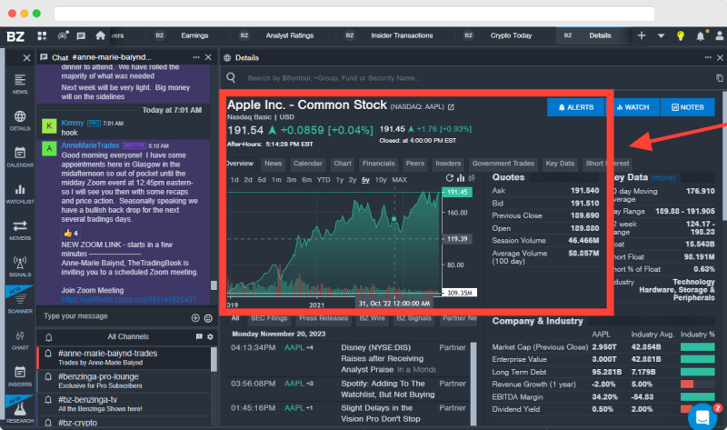Click the WATCH button
The image size is (727, 430).
point(632,107)
